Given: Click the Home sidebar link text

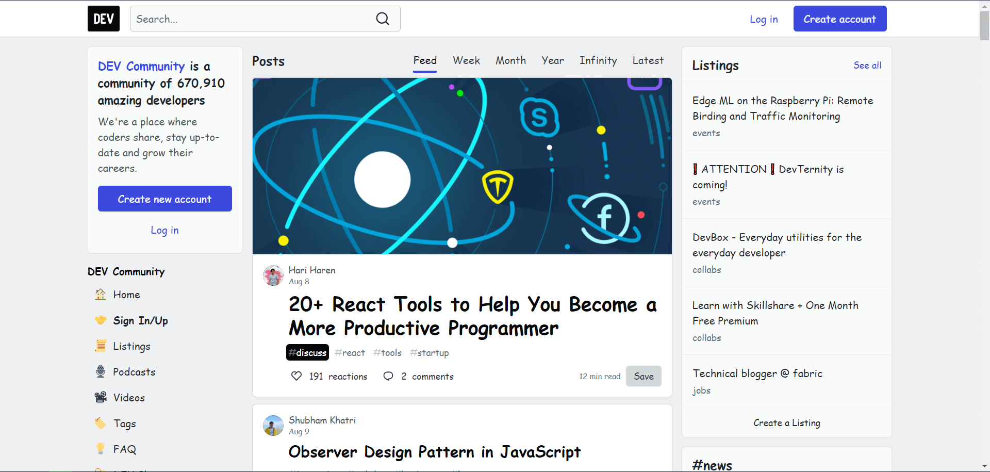Looking at the screenshot, I should [x=127, y=295].
